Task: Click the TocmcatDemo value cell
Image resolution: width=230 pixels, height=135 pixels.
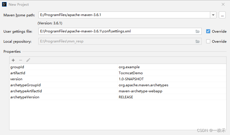Action: click(x=172, y=73)
